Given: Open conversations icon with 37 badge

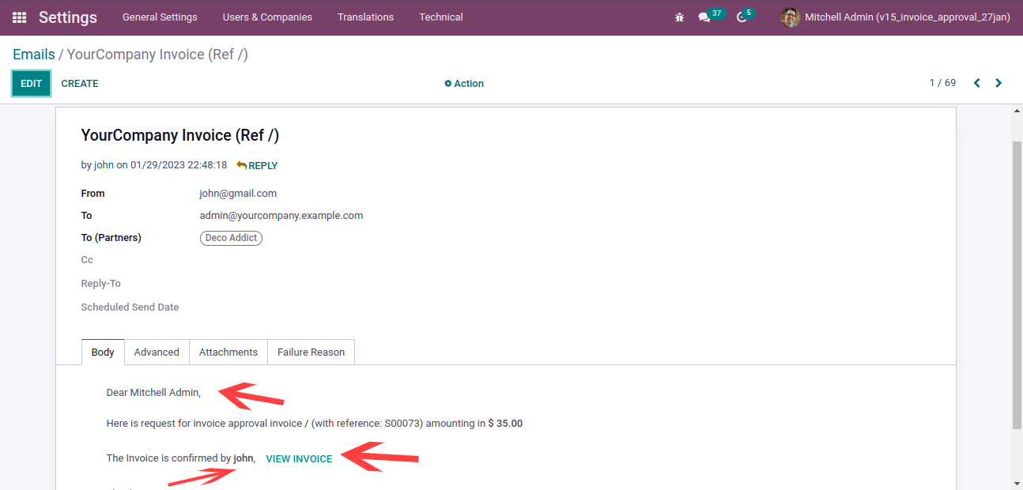Looking at the screenshot, I should (x=711, y=17).
